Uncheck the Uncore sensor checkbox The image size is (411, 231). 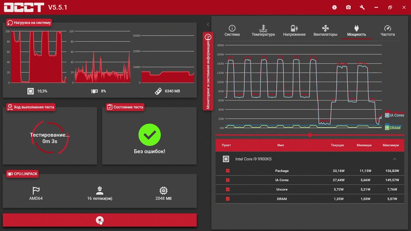point(228,189)
